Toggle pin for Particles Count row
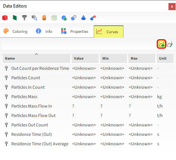Screen dimensions: 176x160 [6, 78]
